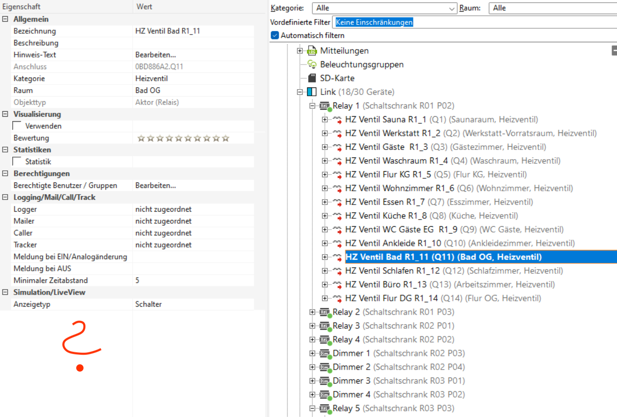Click the HZ Ventil Gäste R1_3 actuator icon
This screenshot has height=417, width=617.
pyautogui.click(x=337, y=147)
